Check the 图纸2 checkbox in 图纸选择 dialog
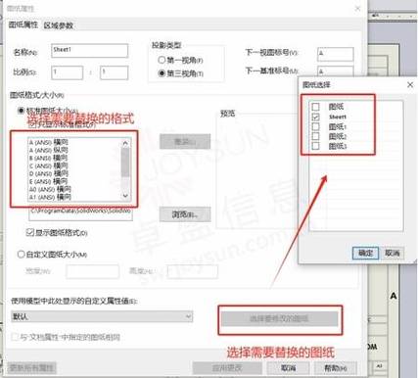418x378 pixels. coord(315,136)
